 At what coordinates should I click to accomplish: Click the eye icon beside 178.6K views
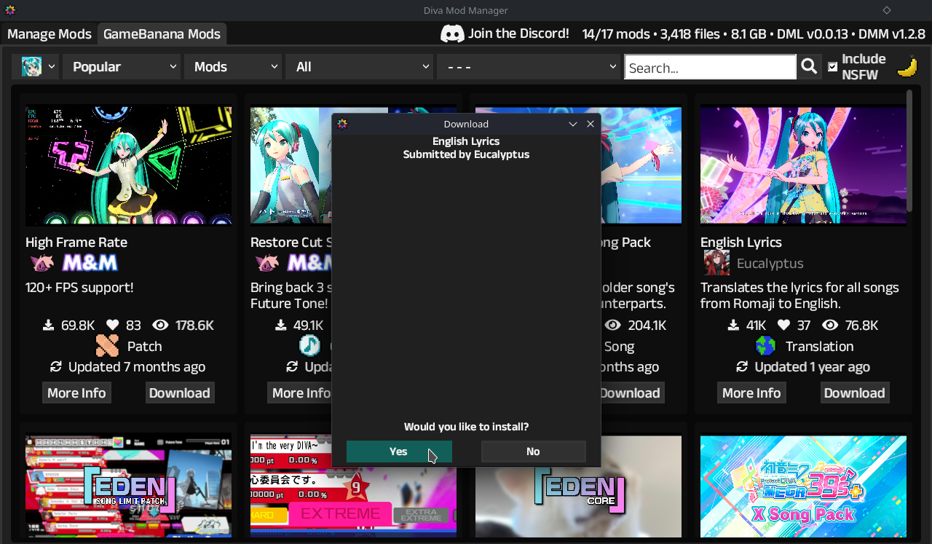coord(161,326)
